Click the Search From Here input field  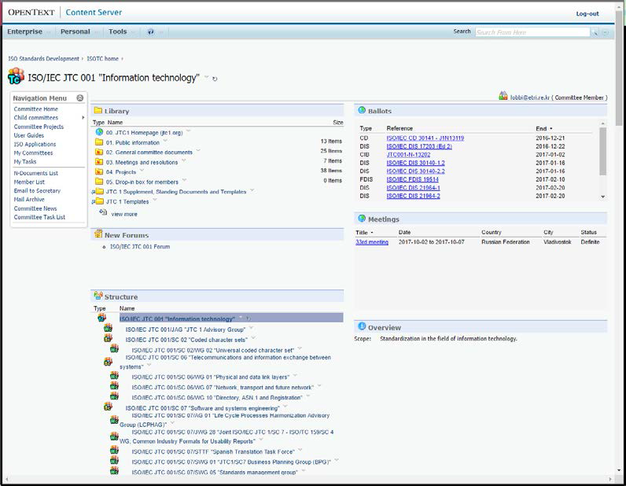(x=532, y=32)
